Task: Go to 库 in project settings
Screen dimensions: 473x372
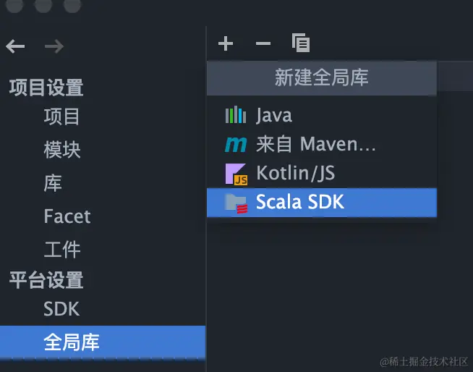Action: pos(53,182)
